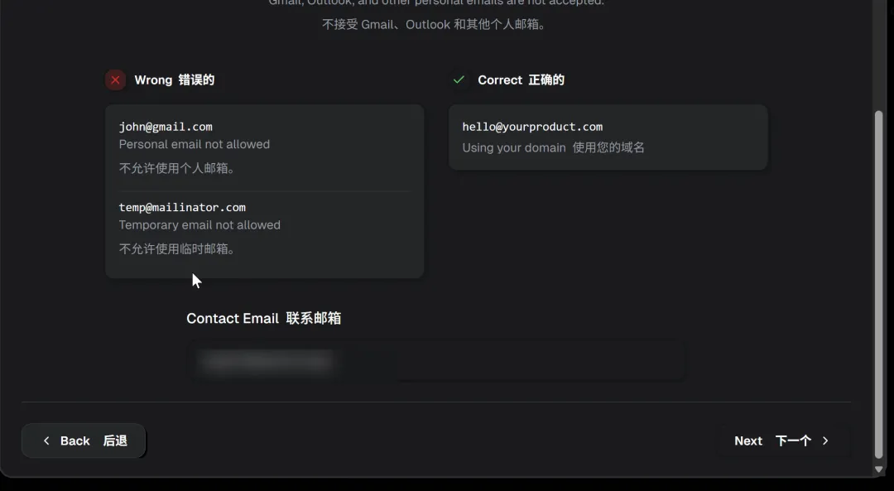Click the Wrong 错误的 heading
The width and height of the screenshot is (894, 491).
click(x=175, y=79)
